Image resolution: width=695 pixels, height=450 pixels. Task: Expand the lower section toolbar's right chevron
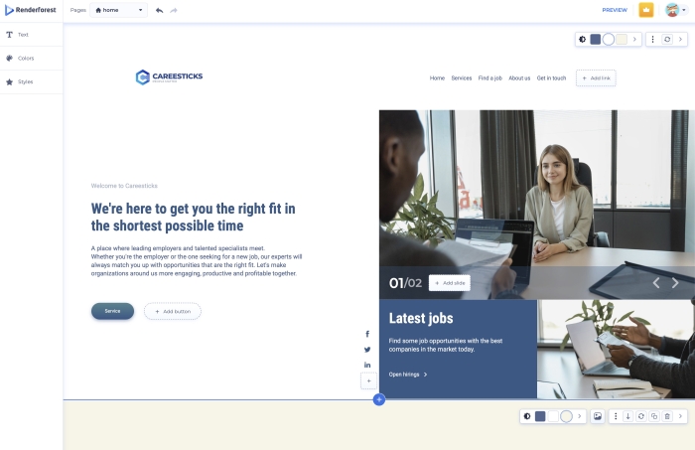tap(680, 416)
